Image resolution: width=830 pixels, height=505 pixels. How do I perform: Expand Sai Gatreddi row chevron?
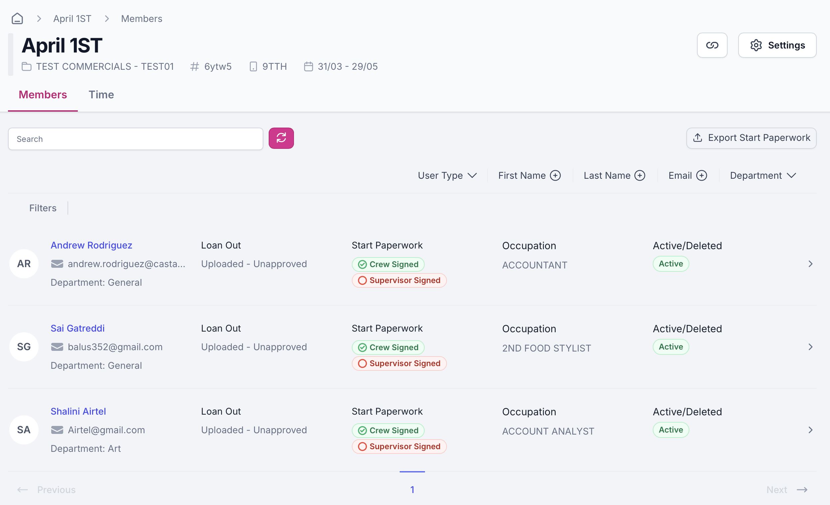810,347
